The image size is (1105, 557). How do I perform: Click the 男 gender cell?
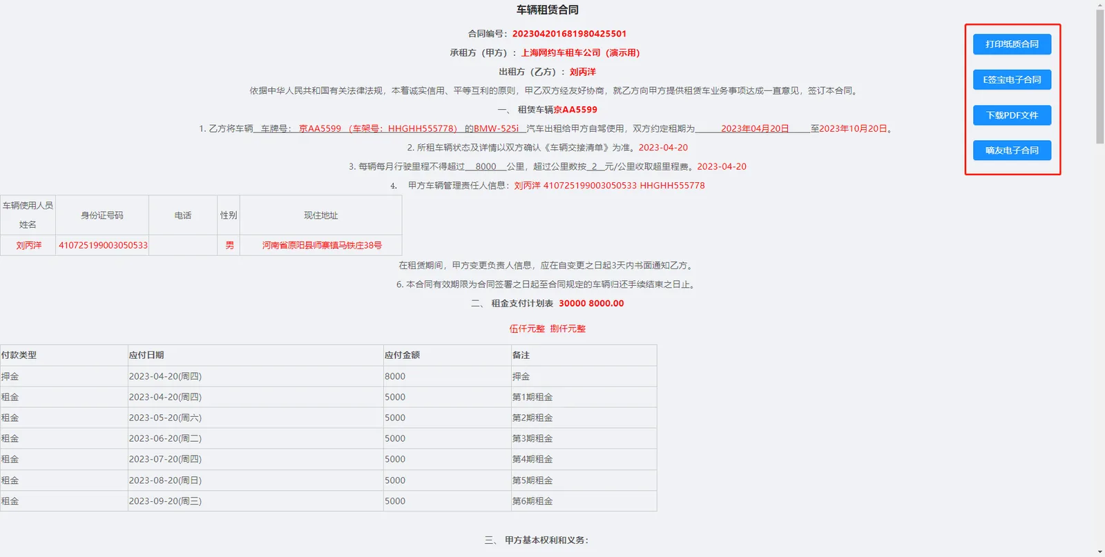click(x=229, y=246)
